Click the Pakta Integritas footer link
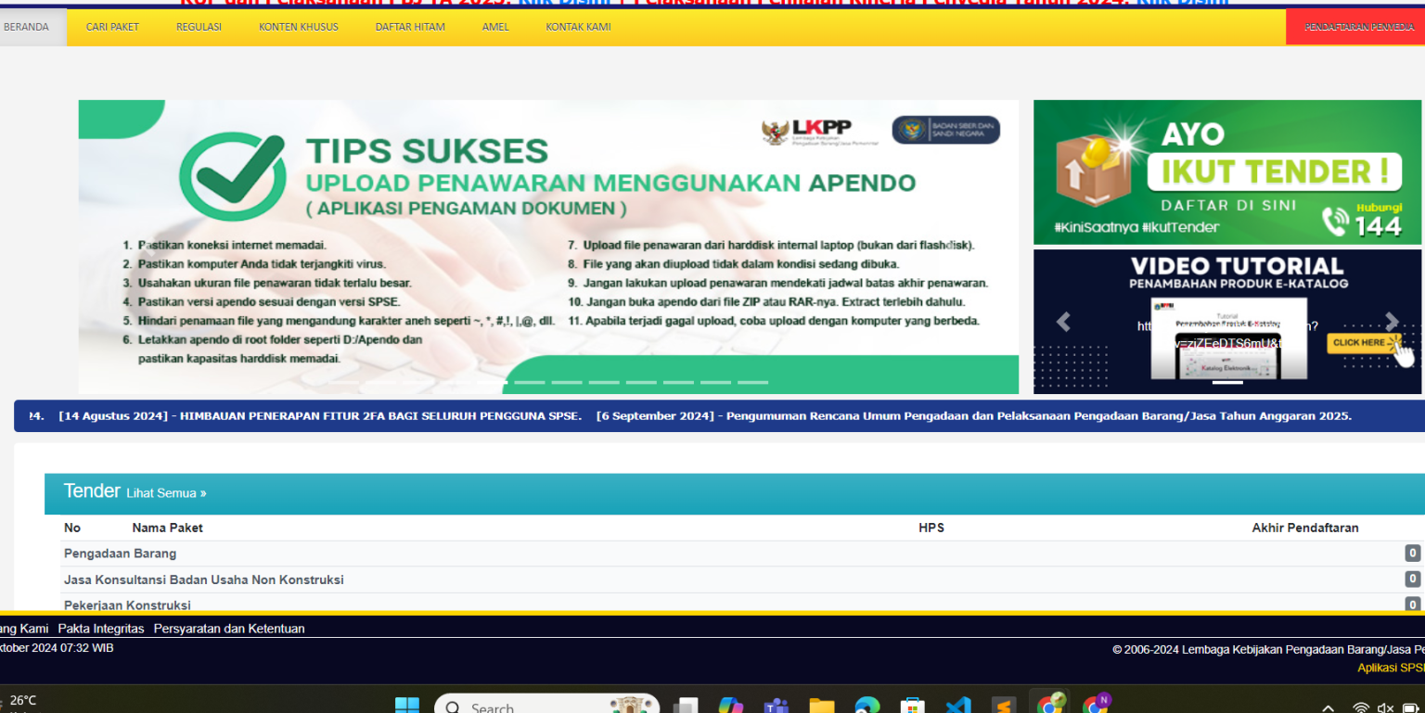 click(x=99, y=628)
